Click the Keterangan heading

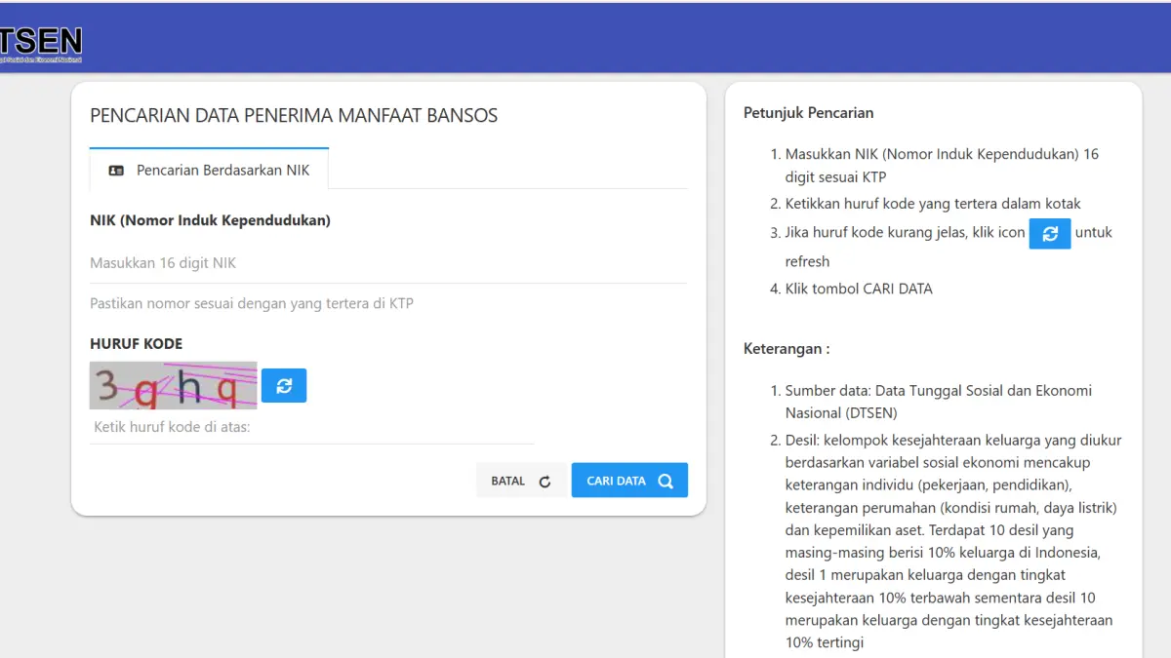tap(787, 349)
